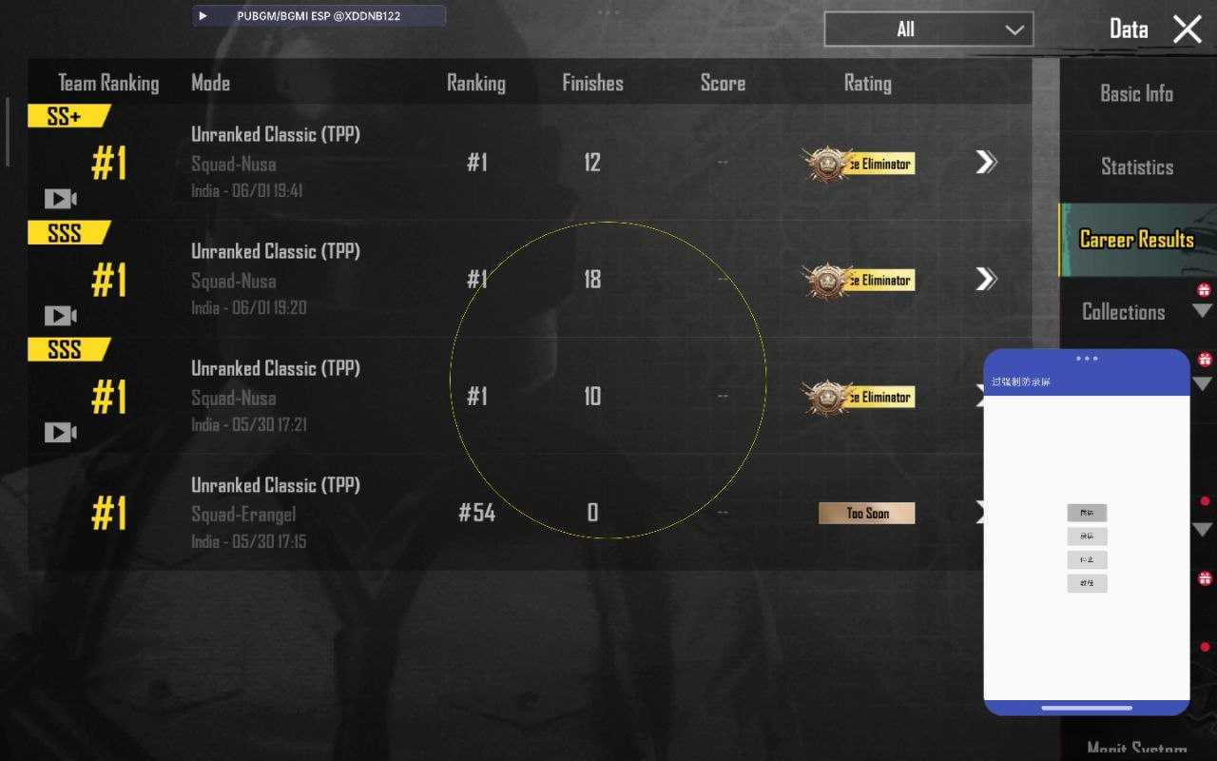Open details arrow for first Squad-Nusa match

(986, 163)
